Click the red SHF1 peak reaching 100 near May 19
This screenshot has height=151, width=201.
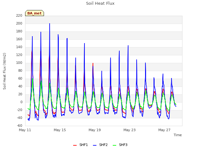pyautogui.click(x=93, y=63)
